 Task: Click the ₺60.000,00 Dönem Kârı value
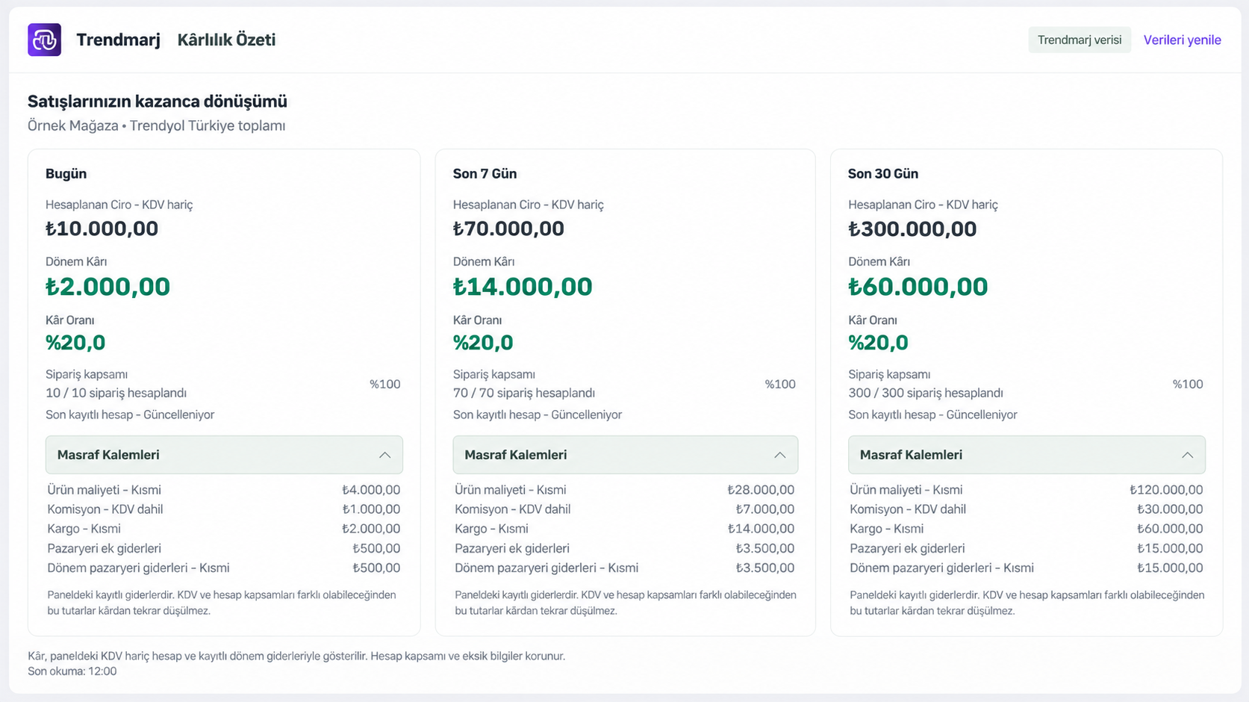click(x=918, y=287)
